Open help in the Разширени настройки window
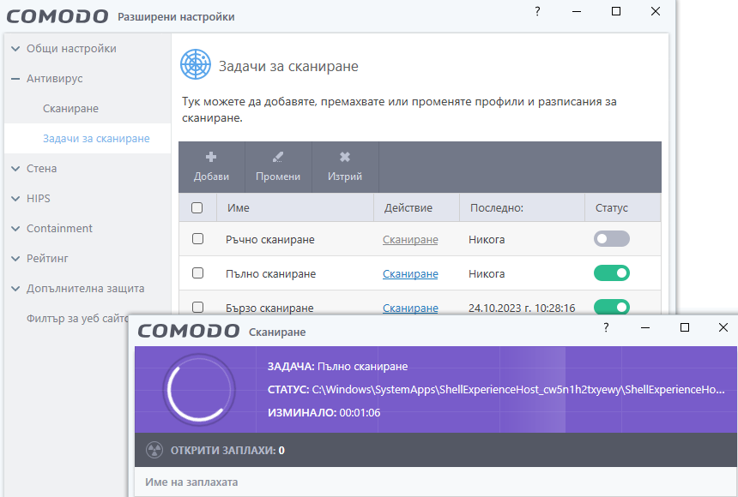 (x=537, y=11)
